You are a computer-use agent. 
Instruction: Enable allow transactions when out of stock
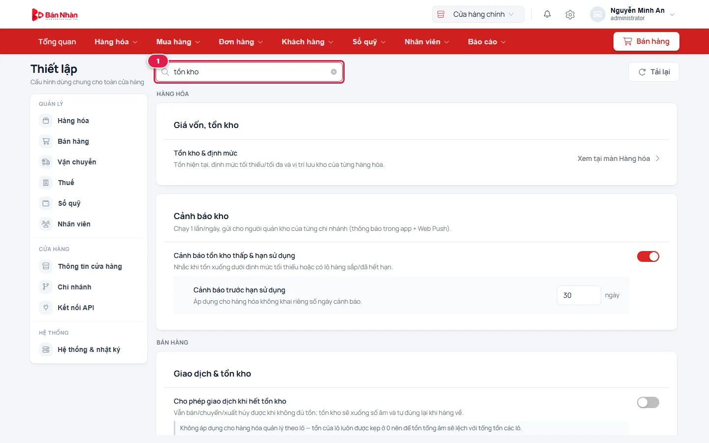click(x=648, y=403)
